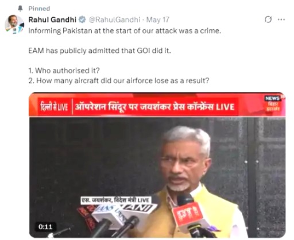Click the News18 logo in the video corner

(x=273, y=103)
